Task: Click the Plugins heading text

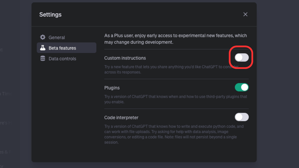Action: (x=112, y=88)
